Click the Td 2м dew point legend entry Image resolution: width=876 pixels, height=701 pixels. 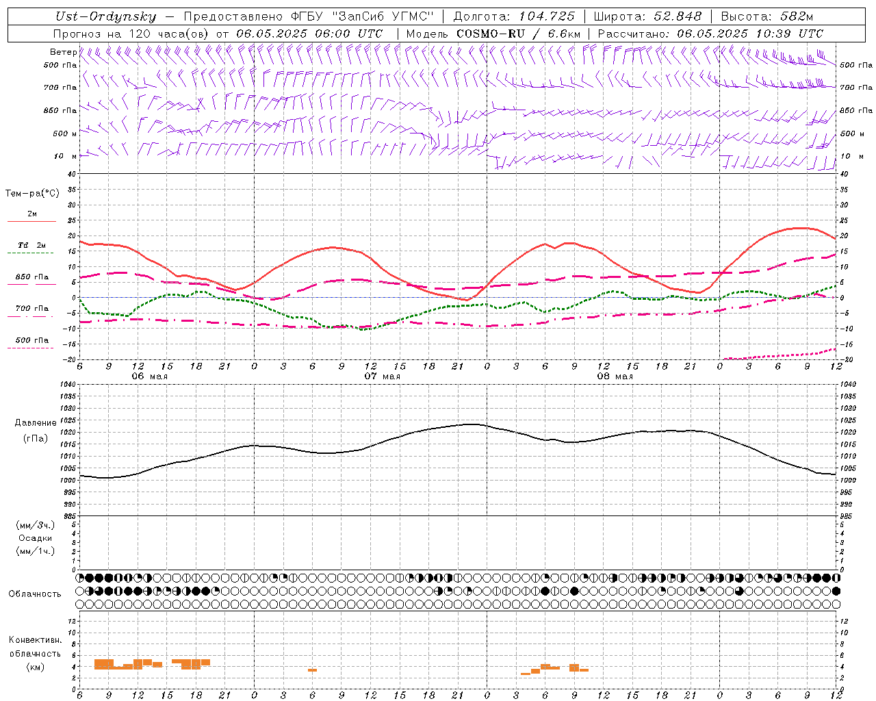click(31, 245)
